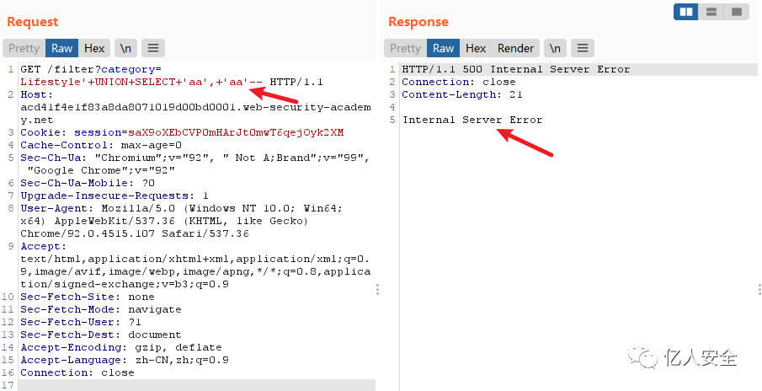The width and height of the screenshot is (762, 391).
Task: Switch Response view to Pretty tab
Action: point(405,48)
